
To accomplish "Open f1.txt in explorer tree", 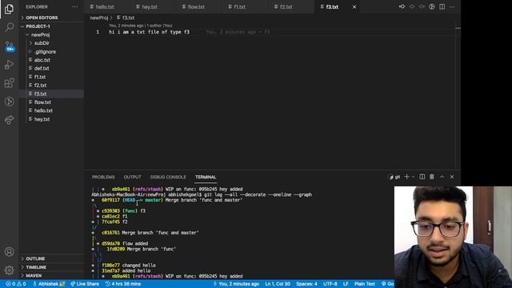I will click(x=51, y=77).
